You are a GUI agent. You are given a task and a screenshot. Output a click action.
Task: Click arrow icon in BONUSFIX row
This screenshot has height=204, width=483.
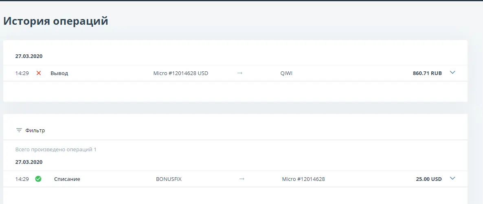pyautogui.click(x=242, y=179)
